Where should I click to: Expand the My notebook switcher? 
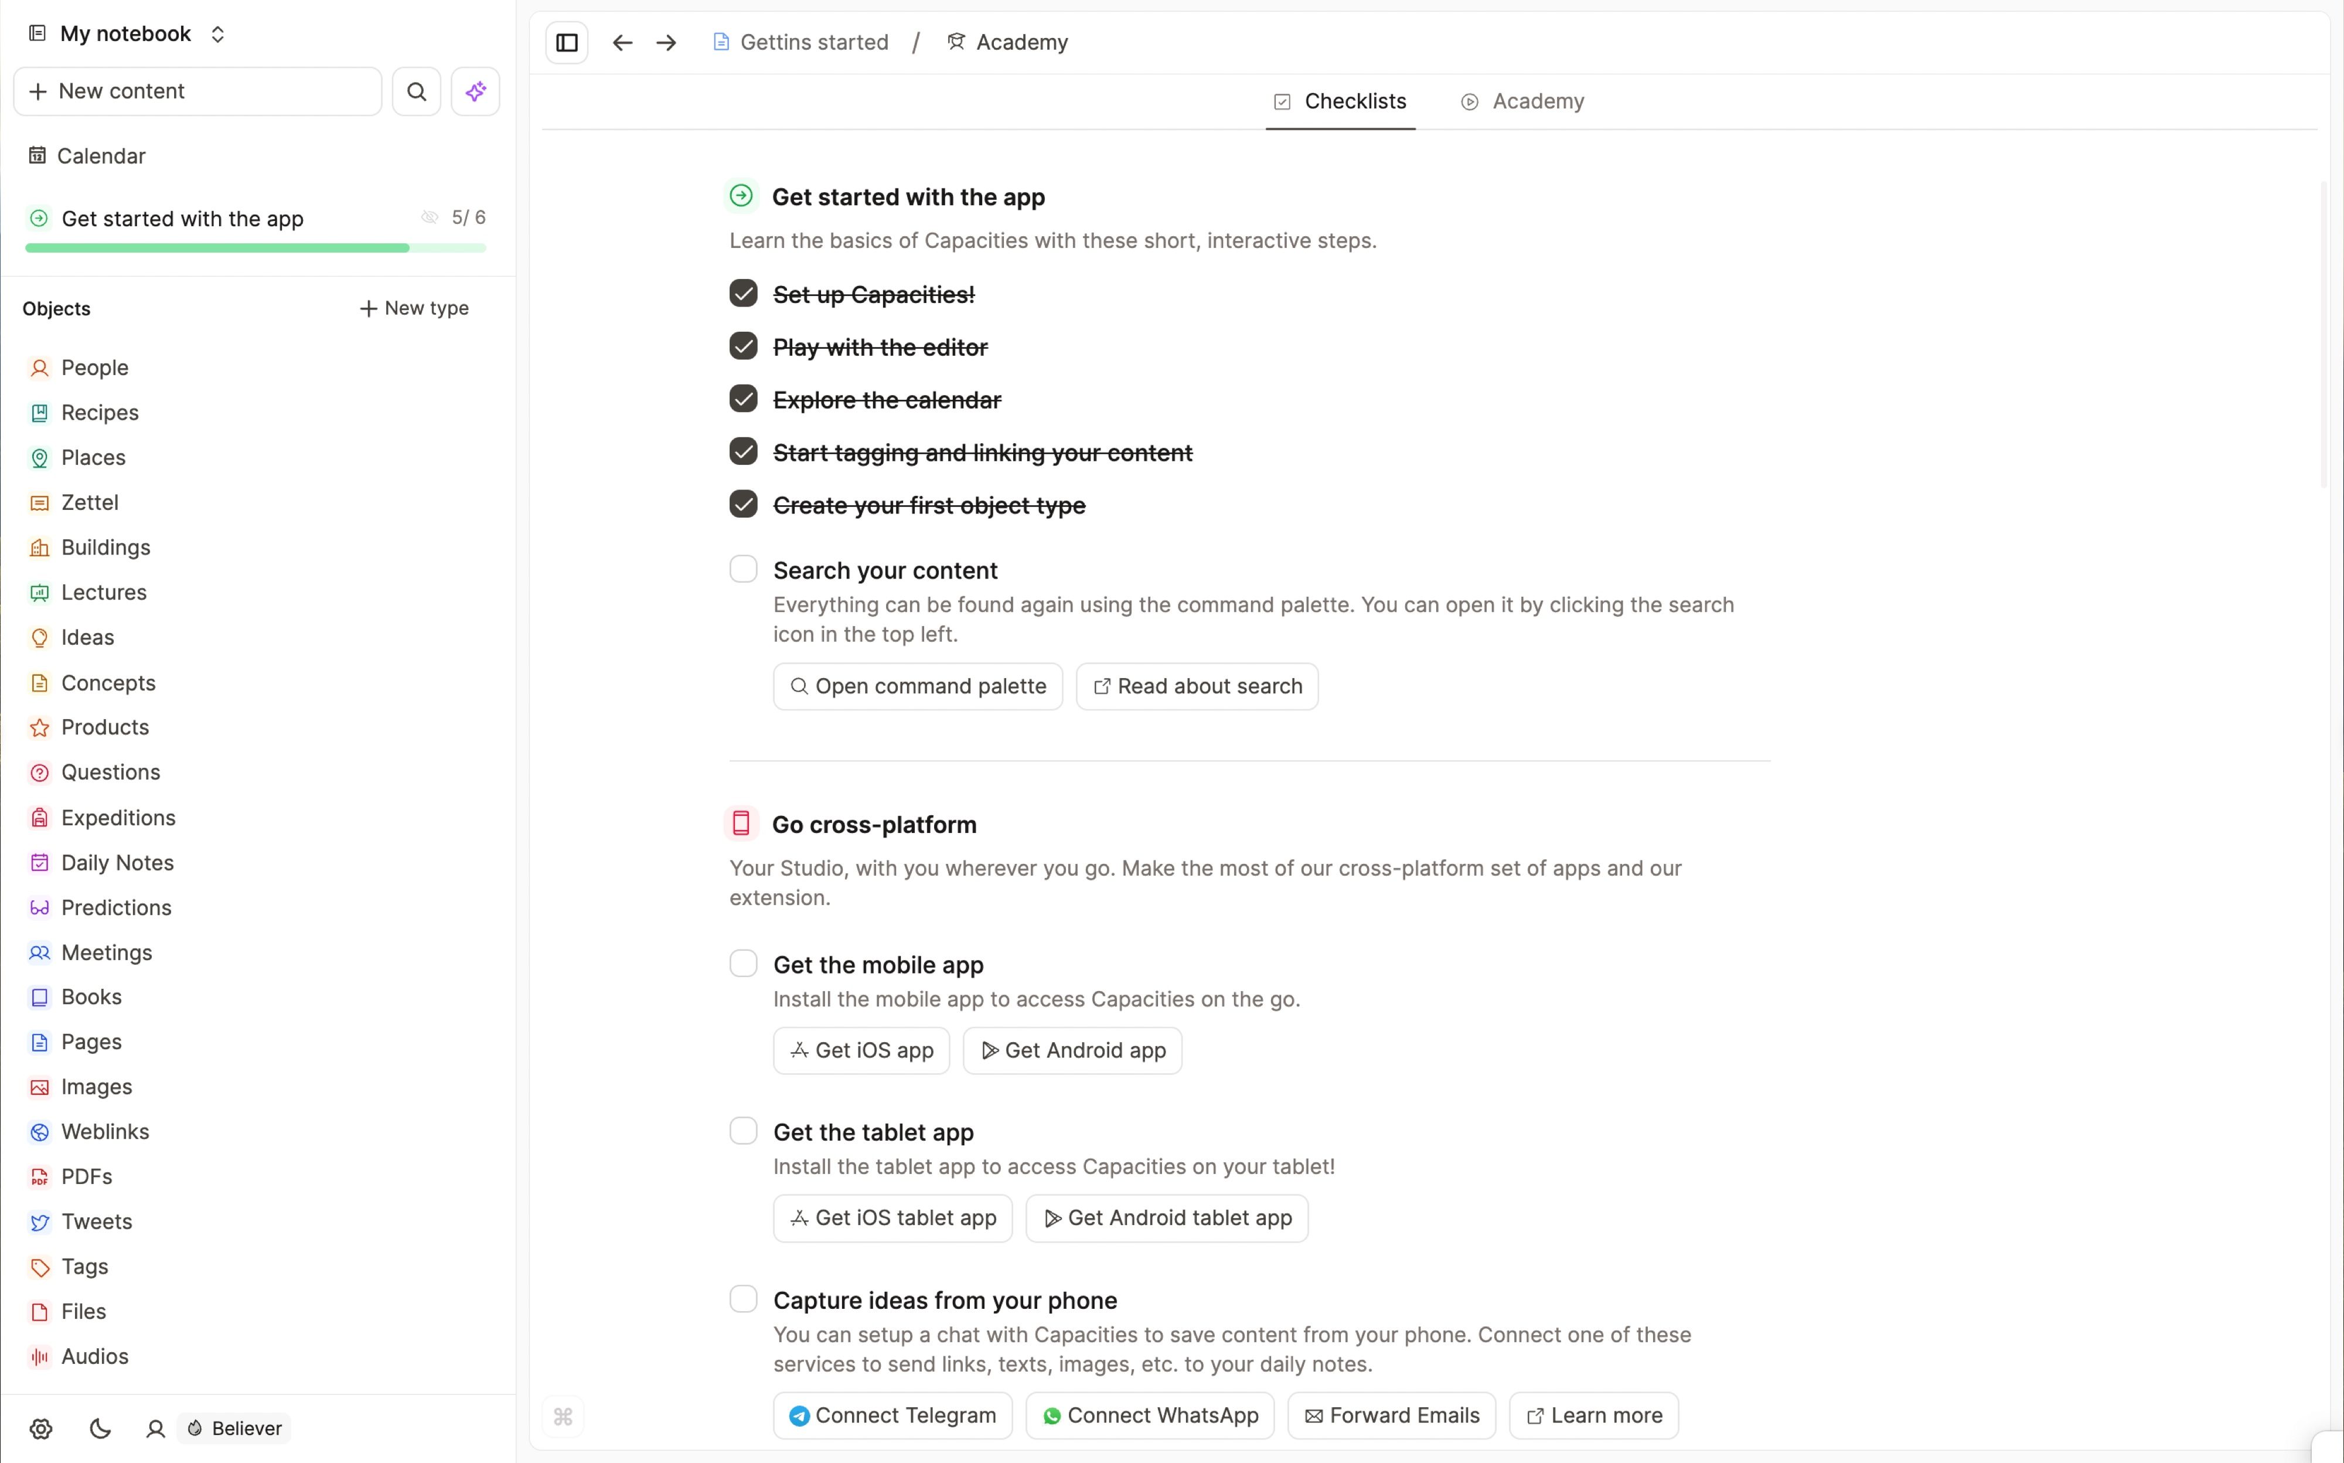pyautogui.click(x=217, y=34)
